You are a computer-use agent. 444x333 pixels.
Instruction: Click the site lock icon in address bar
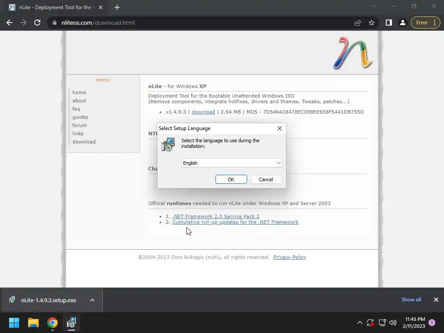coord(55,23)
